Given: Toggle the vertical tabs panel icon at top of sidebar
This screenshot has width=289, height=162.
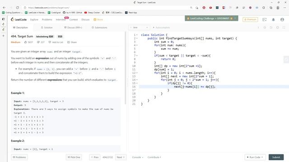Looking at the screenshot, I should (3, 19).
